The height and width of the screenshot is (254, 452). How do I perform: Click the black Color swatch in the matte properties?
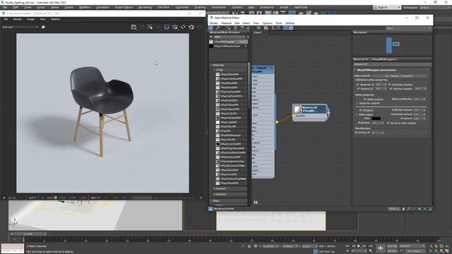pos(376,119)
